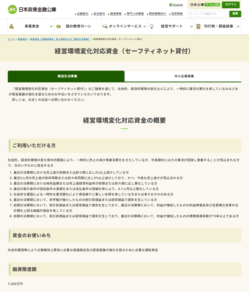This screenshot has height=292, width=249.
Task: Click the coins icon for 事業資金
Action: [x=12, y=26]
